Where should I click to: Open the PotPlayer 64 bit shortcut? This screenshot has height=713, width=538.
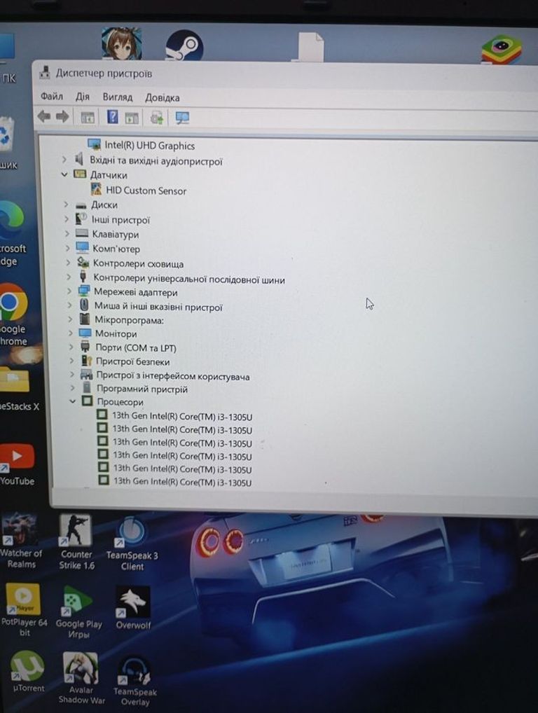coord(24,610)
